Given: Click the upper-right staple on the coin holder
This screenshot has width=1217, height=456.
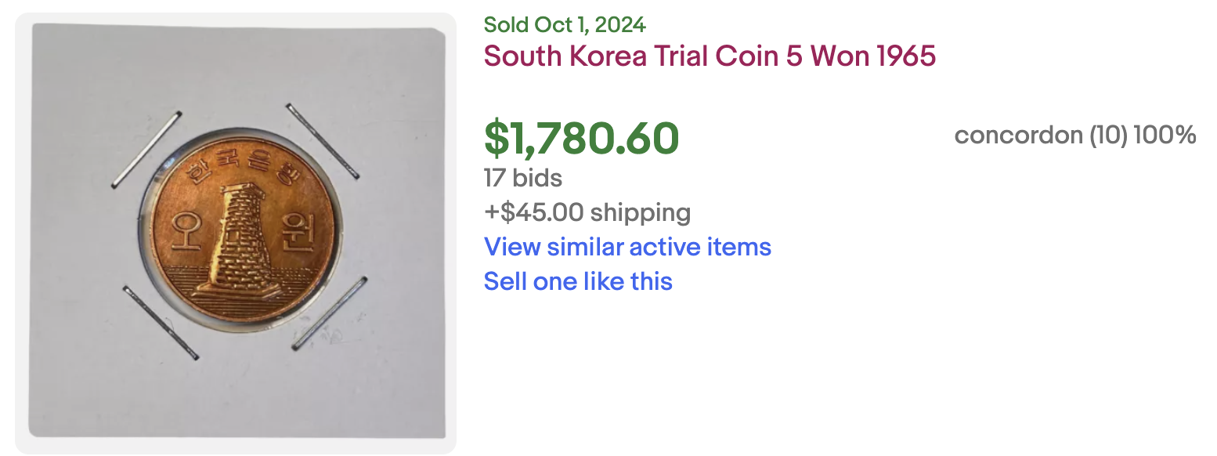Looking at the screenshot, I should point(322,140).
